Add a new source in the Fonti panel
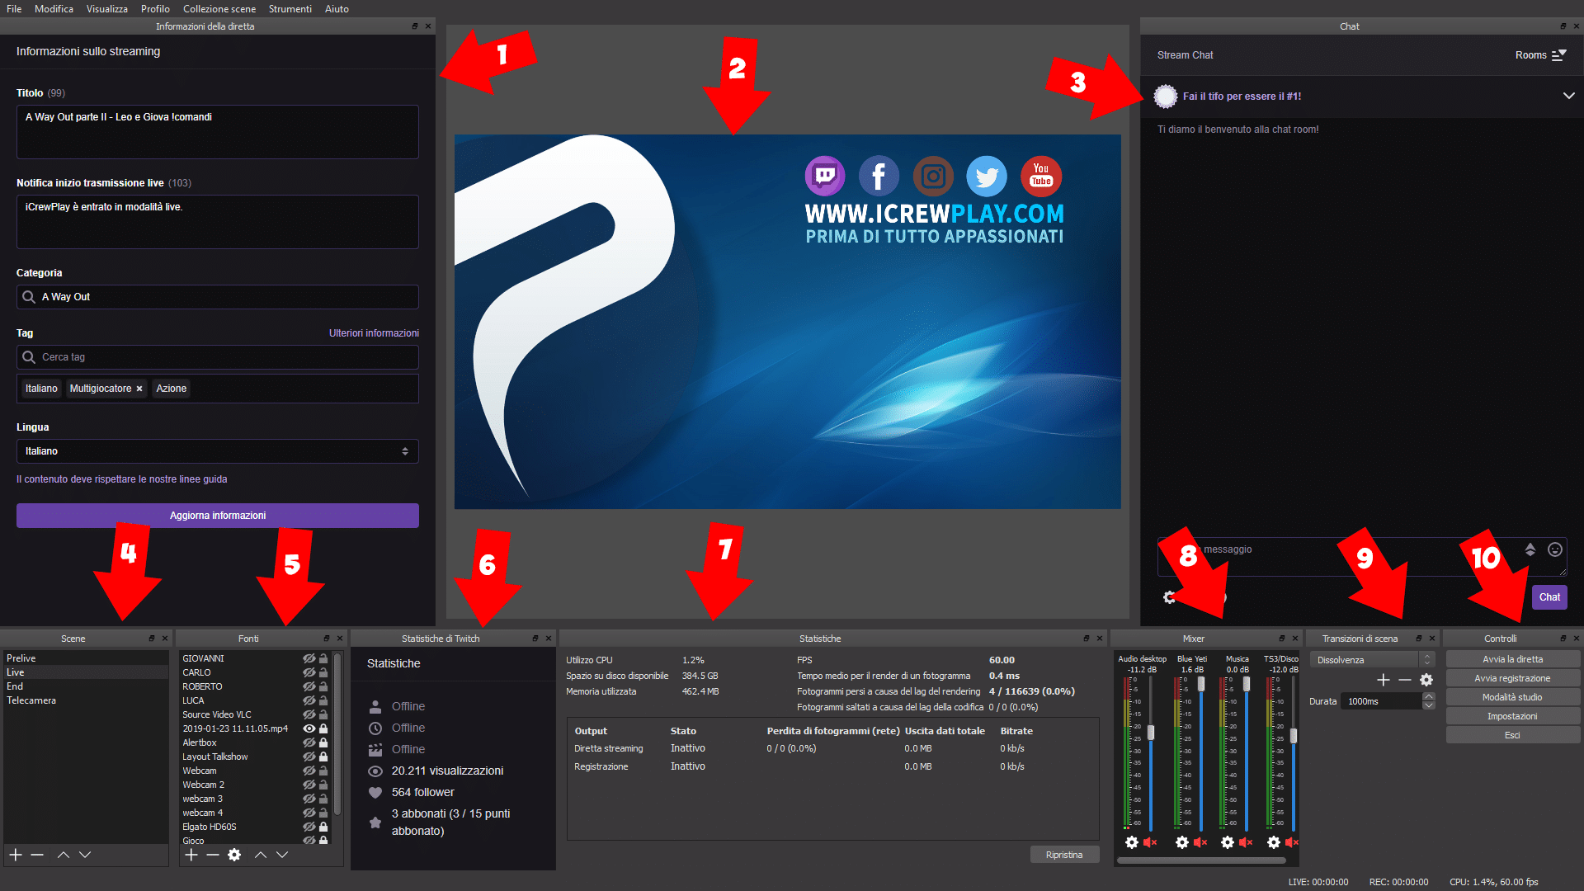Viewport: 1584px width, 891px height. (x=191, y=855)
